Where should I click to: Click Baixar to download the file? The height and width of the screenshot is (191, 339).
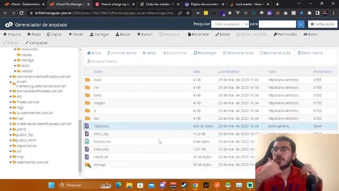pyautogui.click(x=123, y=34)
